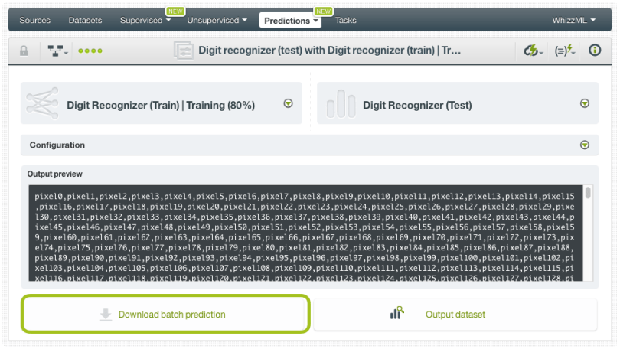Click Download batch prediction button
Screen dimensions: 620x349
[165, 314]
